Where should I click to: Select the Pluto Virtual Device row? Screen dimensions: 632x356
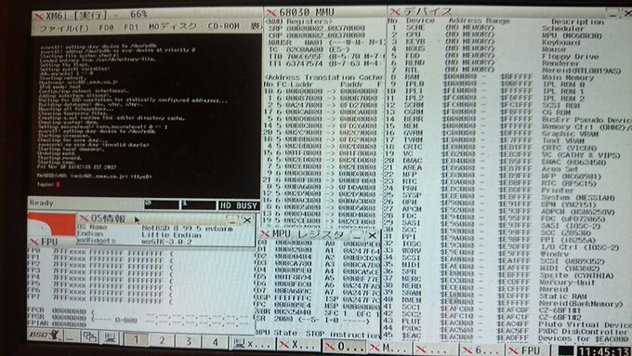point(507,323)
